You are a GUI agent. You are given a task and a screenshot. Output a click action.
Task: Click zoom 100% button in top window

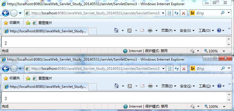point(211,51)
